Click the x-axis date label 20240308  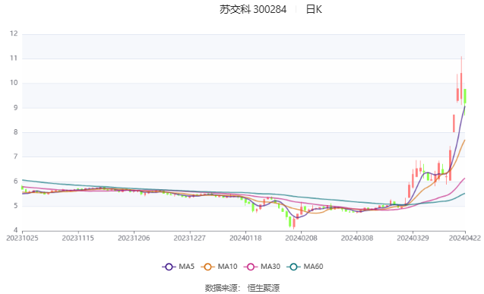click(357, 238)
